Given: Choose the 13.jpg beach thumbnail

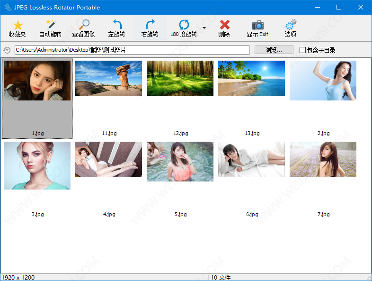Looking at the screenshot, I should click(251, 79).
